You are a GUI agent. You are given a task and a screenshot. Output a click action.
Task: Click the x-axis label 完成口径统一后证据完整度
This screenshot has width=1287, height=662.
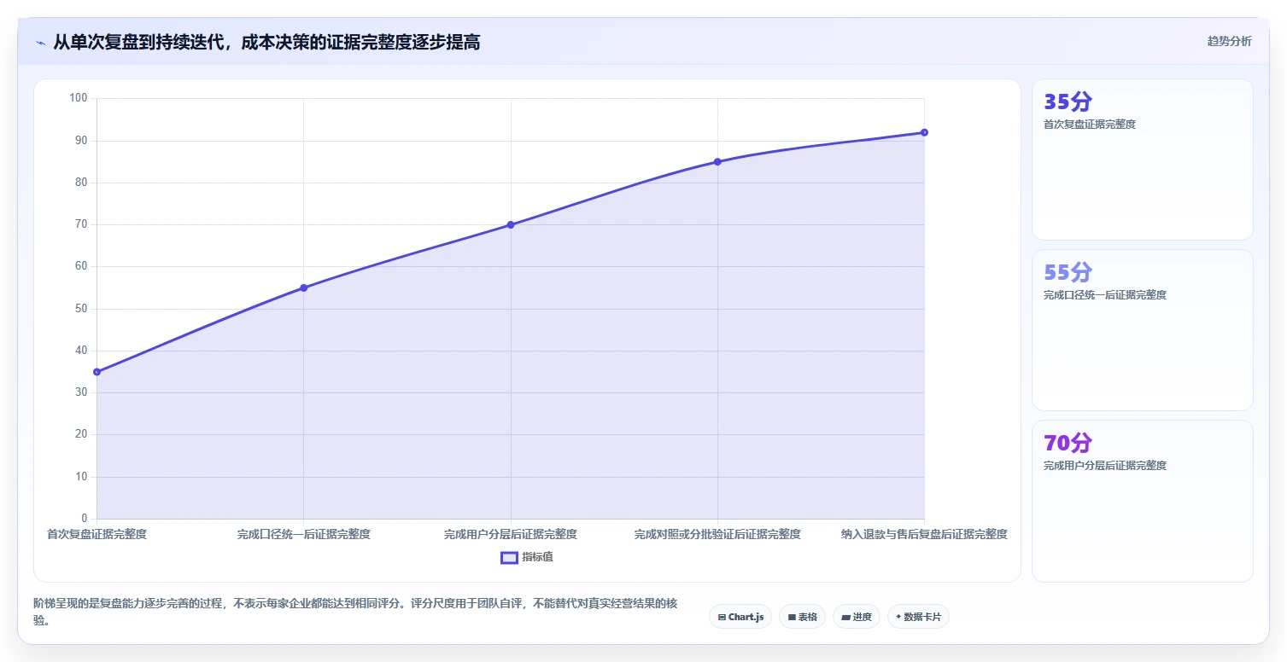click(x=304, y=535)
